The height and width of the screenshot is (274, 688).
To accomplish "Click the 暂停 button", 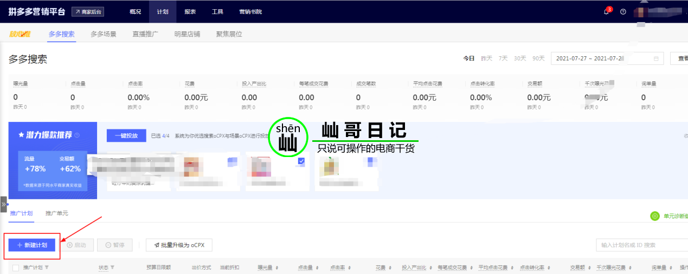I will tap(114, 245).
